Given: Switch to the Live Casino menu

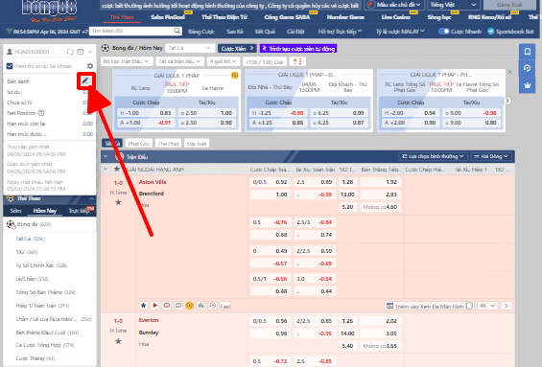Looking at the screenshot, I should point(396,17).
